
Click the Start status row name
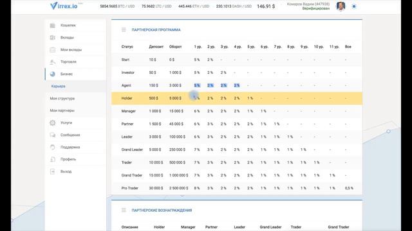(126, 60)
